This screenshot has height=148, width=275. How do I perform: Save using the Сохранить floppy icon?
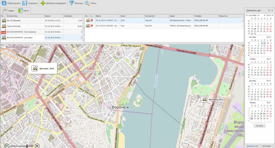[x=25, y=3]
